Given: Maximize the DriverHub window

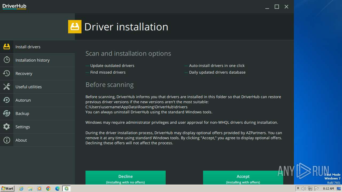Looking at the screenshot, I should (x=277, y=7).
